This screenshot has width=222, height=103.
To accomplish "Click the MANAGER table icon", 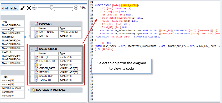I will click(36, 24).
